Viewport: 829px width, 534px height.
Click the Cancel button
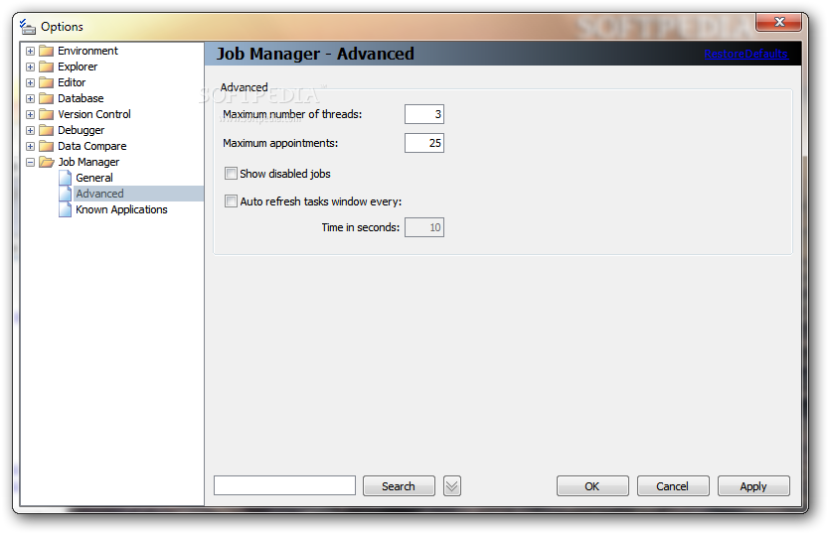click(673, 486)
